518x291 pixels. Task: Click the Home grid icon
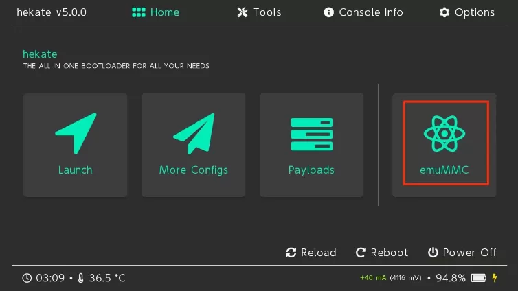[x=138, y=12]
